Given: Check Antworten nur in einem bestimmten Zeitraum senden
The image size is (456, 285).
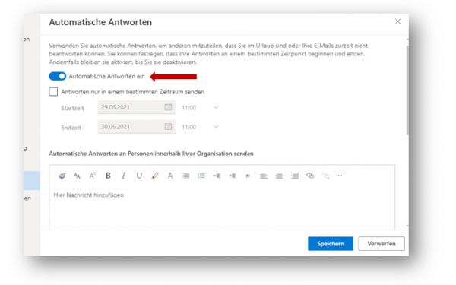Looking at the screenshot, I should tap(53, 92).
